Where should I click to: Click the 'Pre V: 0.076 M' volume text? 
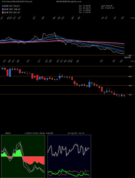coord(107,8)
